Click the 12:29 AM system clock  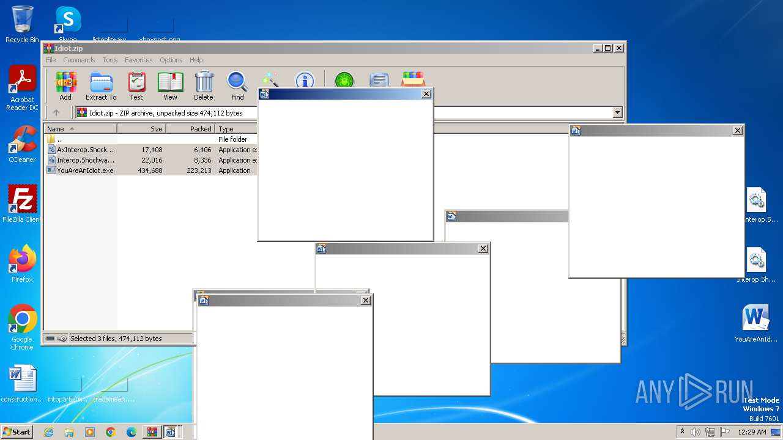click(752, 432)
